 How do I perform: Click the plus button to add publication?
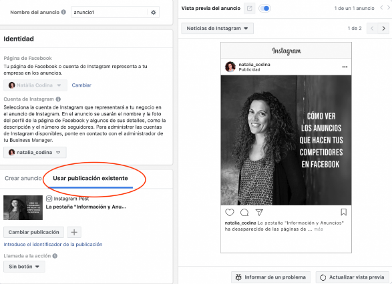coord(74,232)
